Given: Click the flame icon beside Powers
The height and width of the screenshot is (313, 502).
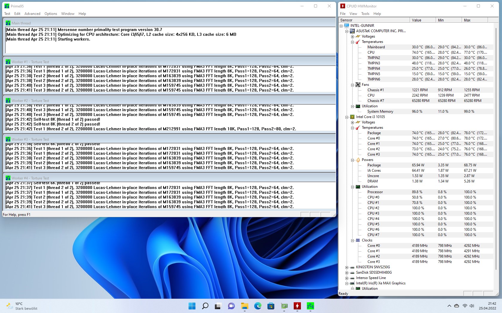Looking at the screenshot, I should (358, 160).
